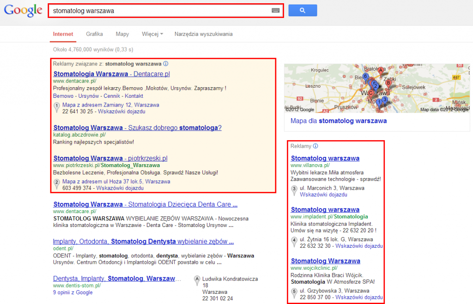Viewport: 473px width, 304px height.
Task: Click the Google logo
Action: [23, 11]
